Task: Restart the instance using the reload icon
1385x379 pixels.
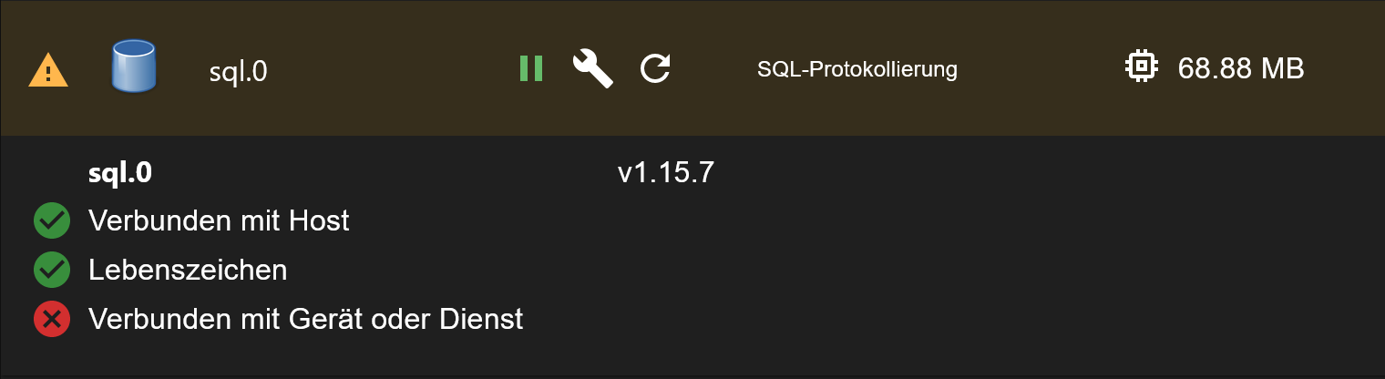Action: point(655,68)
